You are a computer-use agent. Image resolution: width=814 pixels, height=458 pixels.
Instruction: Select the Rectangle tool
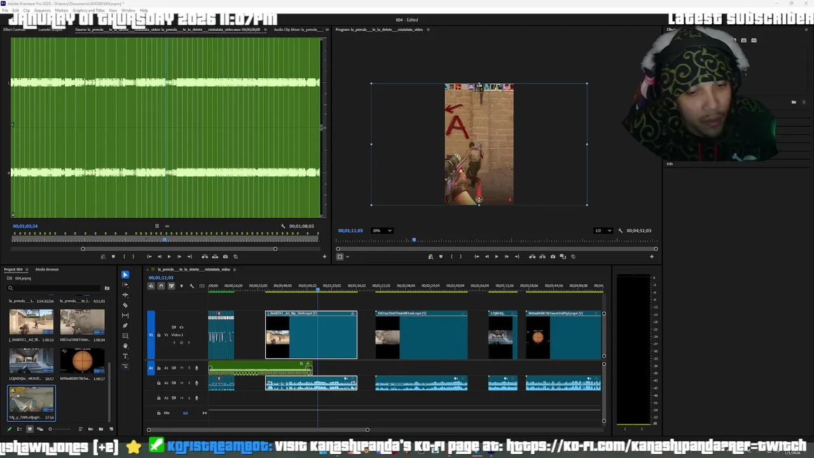(x=125, y=336)
